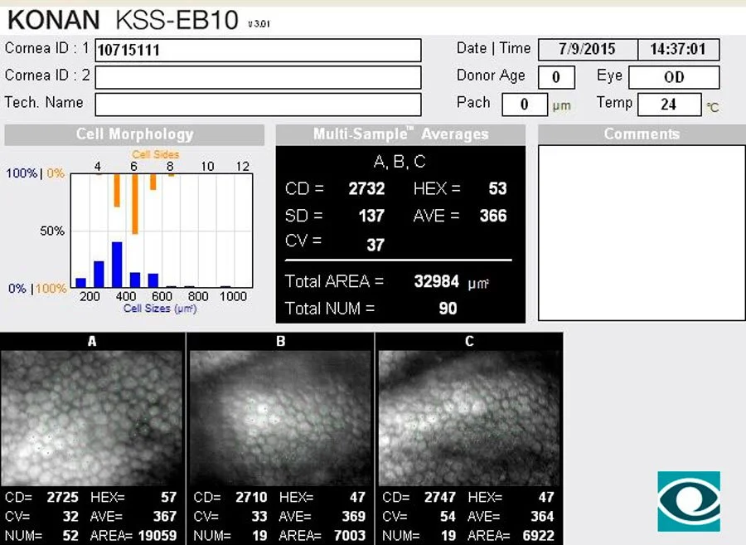Image resolution: width=746 pixels, height=545 pixels.
Task: Click the SD value 137
Action: [371, 217]
